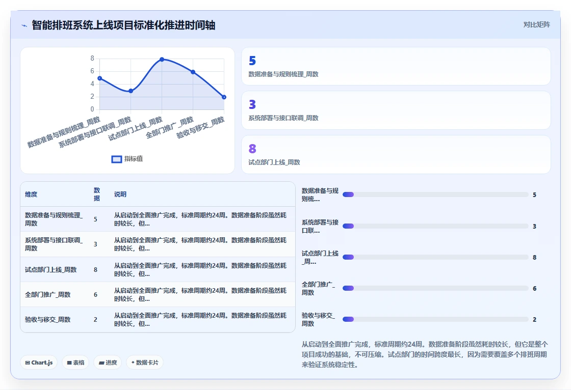Click the 进度 chip
Screen dimensions: 571x390
pyautogui.click(x=108, y=363)
